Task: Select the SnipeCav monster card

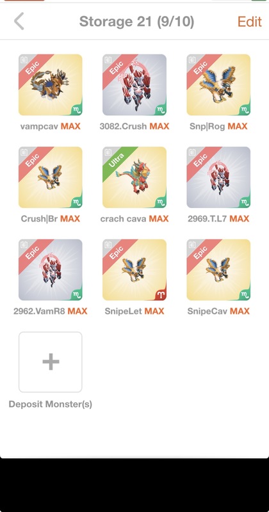Action: coord(218,269)
